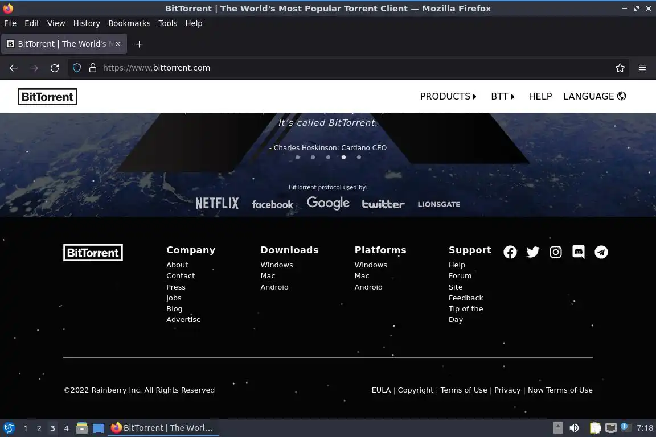Open the Tip of the Day link
Viewport: 656px width, 437px height.
pyautogui.click(x=466, y=314)
